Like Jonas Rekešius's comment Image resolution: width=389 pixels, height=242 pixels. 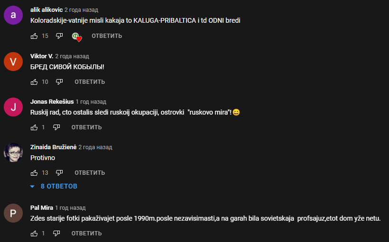point(34,127)
